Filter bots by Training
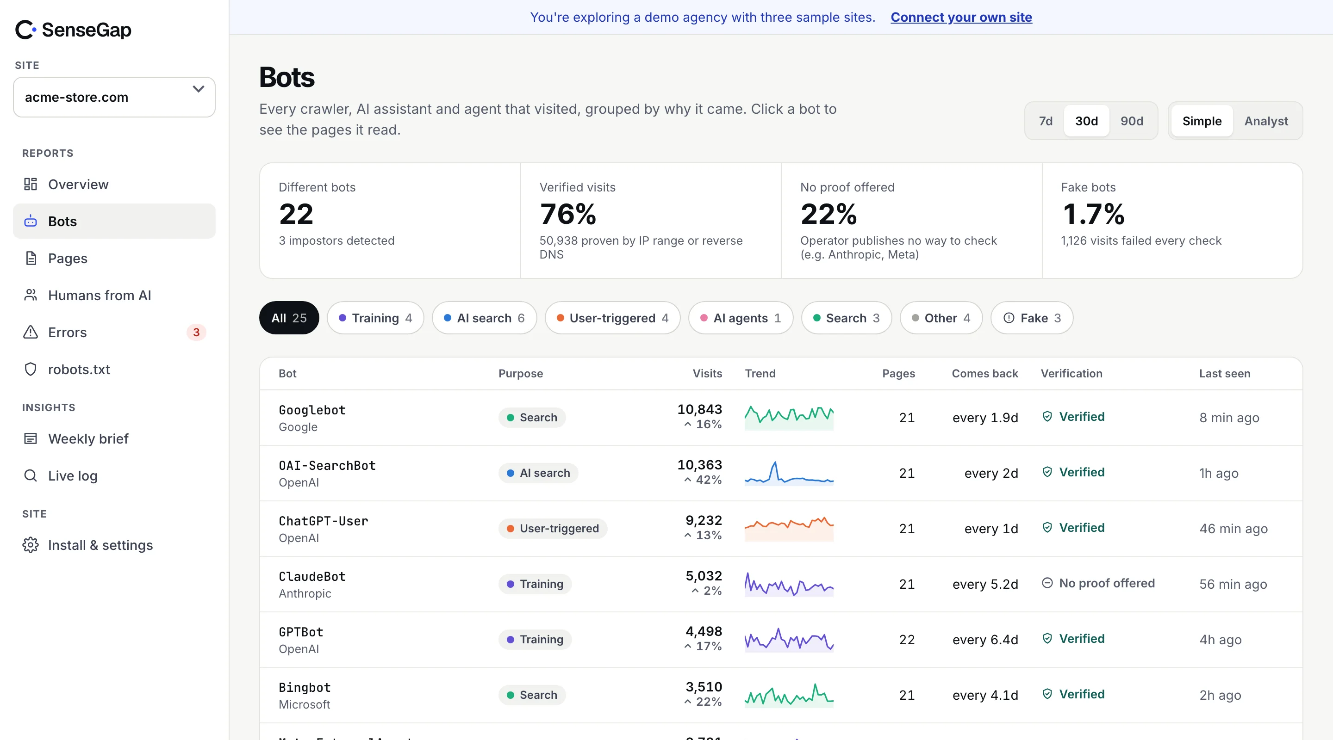1333x740 pixels. click(x=375, y=318)
